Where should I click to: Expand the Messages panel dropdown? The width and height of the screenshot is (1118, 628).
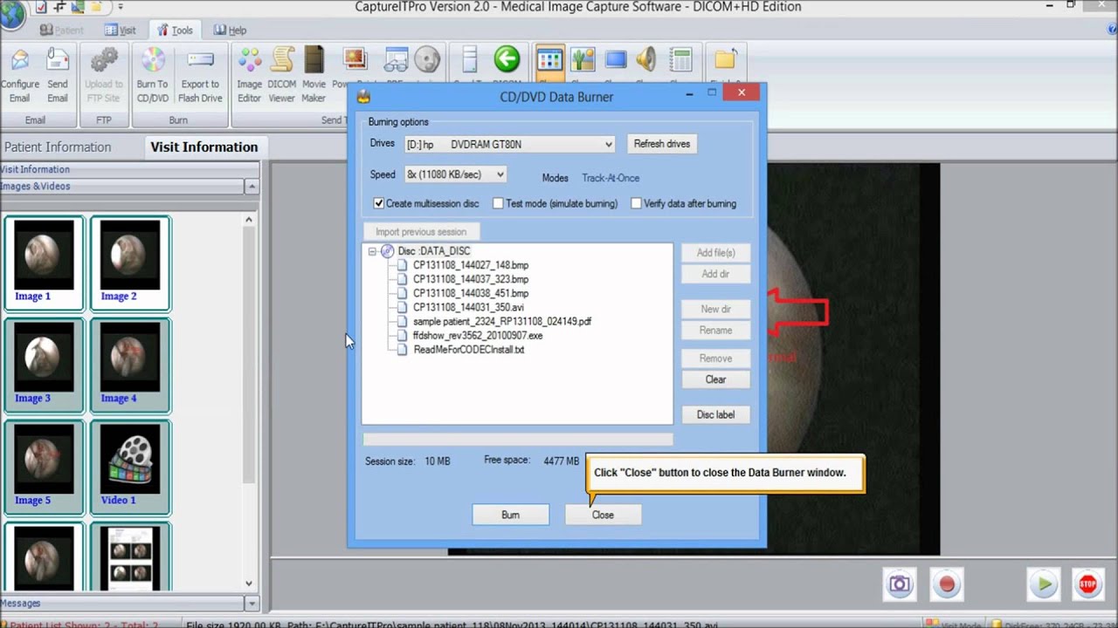252,604
